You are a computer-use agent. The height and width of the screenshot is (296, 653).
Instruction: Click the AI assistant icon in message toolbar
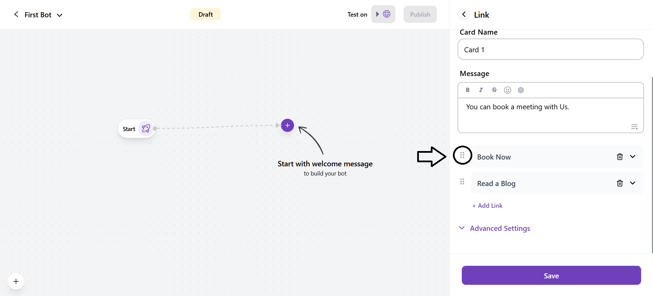[x=521, y=90]
